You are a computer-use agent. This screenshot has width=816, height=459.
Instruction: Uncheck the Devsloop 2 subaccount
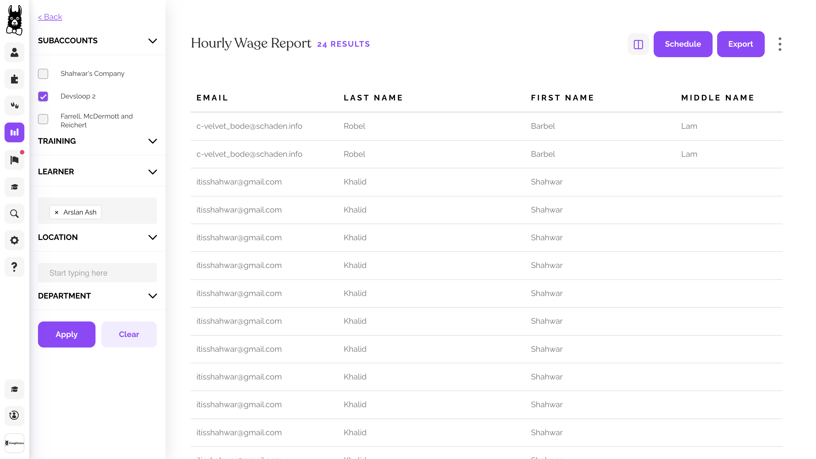(x=43, y=96)
